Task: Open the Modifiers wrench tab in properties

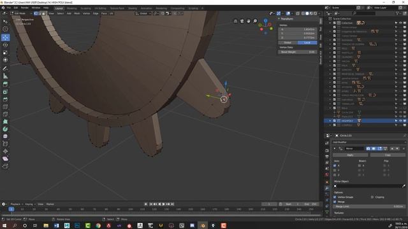Action: click(x=327, y=188)
